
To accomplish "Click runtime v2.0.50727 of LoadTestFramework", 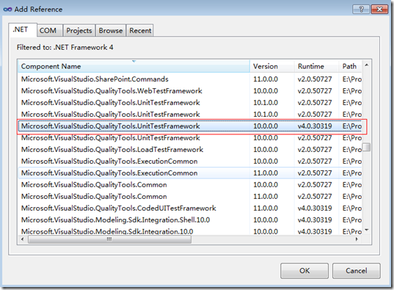I will 315,149.
